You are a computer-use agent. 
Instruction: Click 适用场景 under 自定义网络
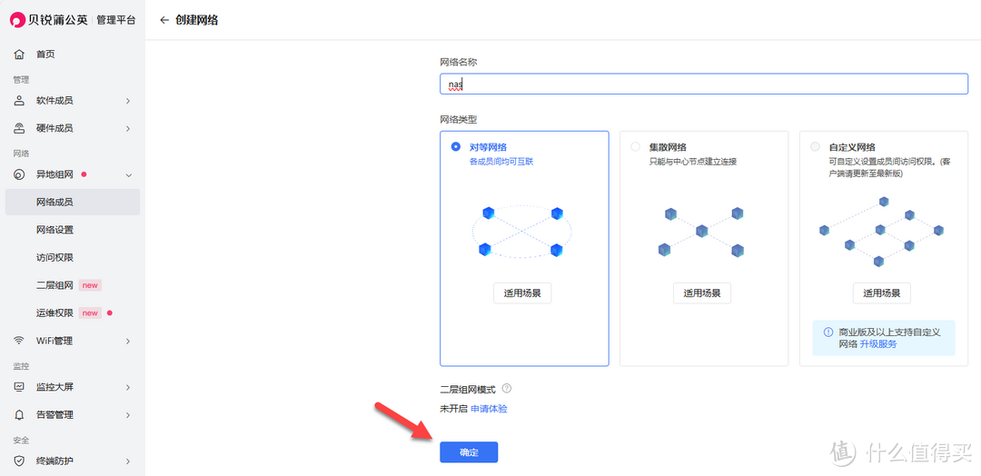click(x=881, y=293)
